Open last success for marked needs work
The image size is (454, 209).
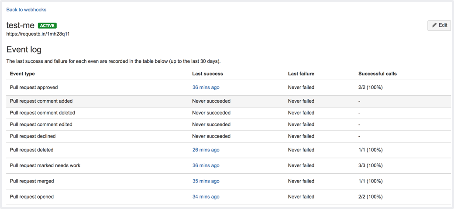(x=206, y=165)
